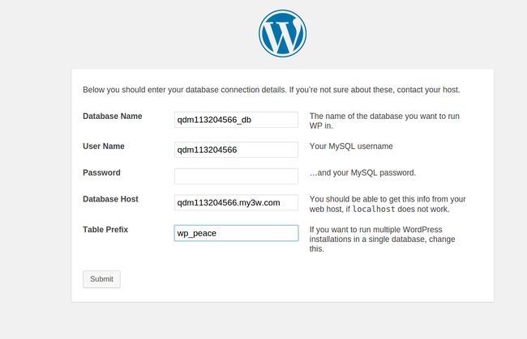
Task: Click the 'name of the database' help text
Action: click(x=384, y=121)
